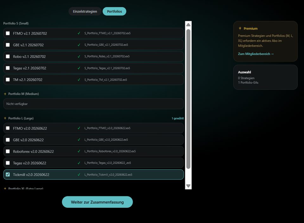The image size is (304, 223).
Task: Click the vertical scrollbar thumb
Action: (x=188, y=99)
